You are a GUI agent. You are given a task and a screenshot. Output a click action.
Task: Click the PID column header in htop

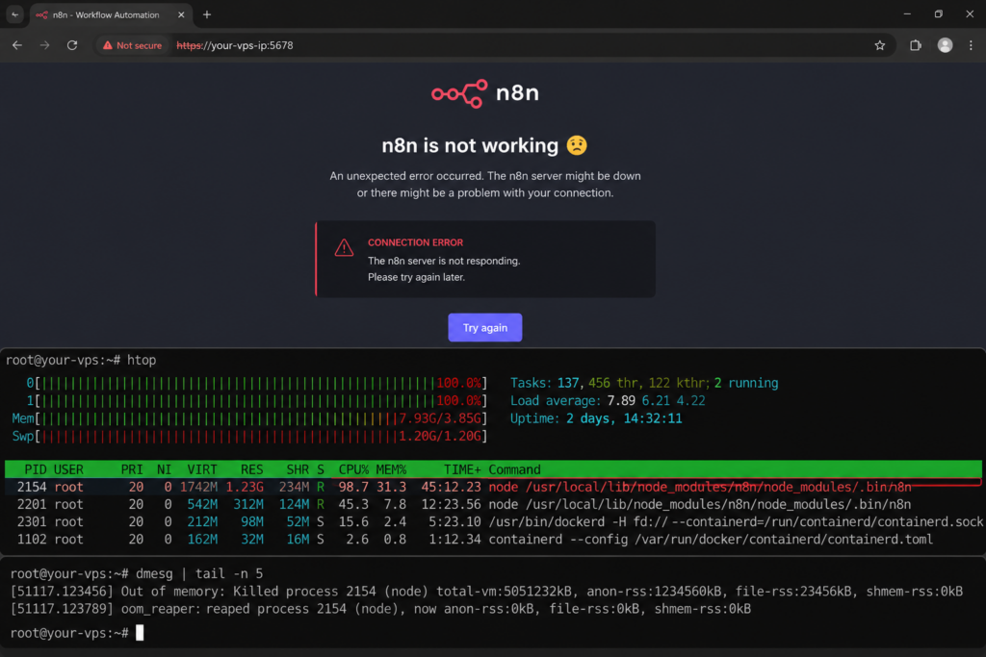pos(36,469)
